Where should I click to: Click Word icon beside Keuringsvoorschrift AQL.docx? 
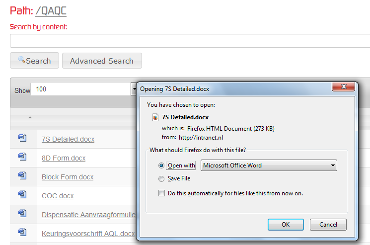[22, 232]
